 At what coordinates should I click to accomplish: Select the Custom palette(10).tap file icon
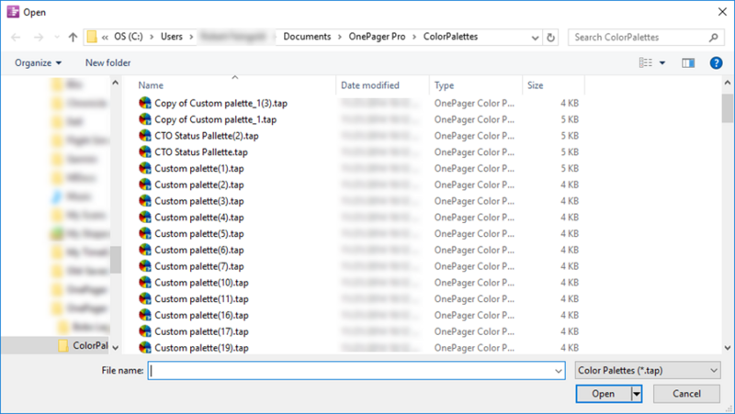coord(145,283)
